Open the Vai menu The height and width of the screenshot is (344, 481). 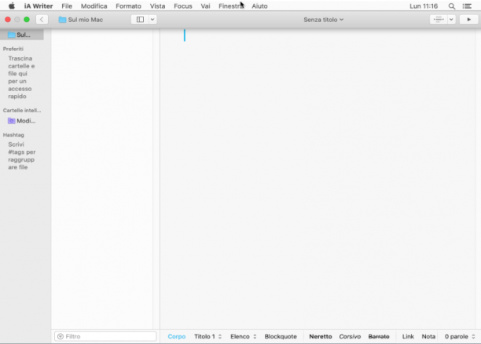coord(205,6)
